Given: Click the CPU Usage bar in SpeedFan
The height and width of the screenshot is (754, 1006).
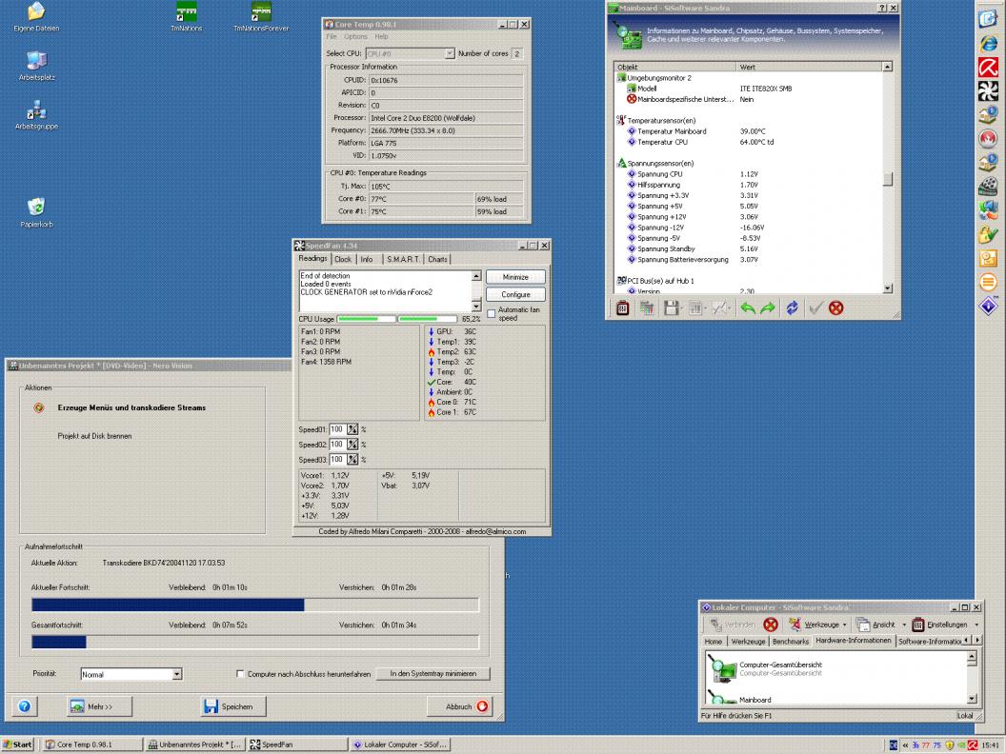Looking at the screenshot, I should coord(397,319).
